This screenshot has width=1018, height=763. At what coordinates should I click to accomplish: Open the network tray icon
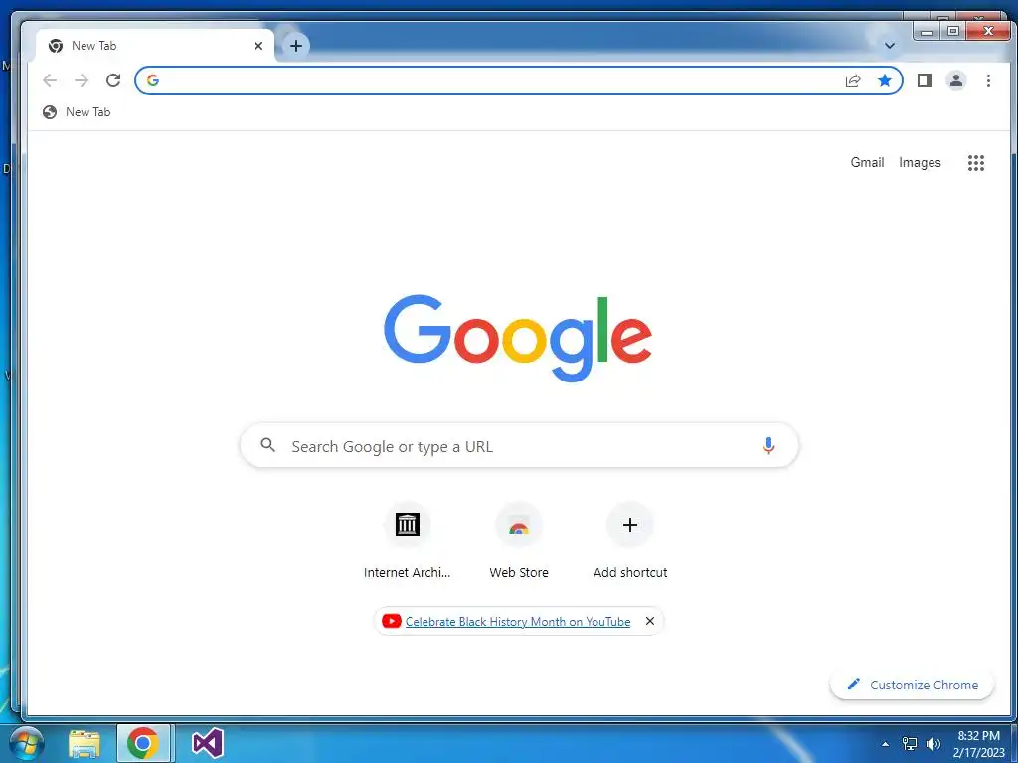(x=910, y=744)
